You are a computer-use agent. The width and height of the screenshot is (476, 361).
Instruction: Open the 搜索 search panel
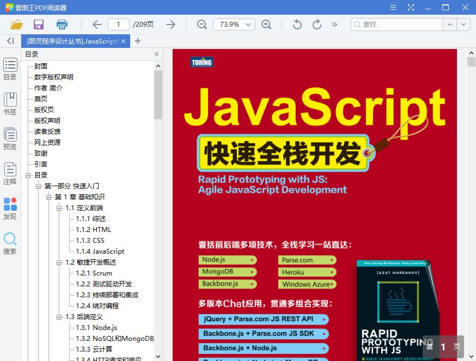(x=10, y=243)
